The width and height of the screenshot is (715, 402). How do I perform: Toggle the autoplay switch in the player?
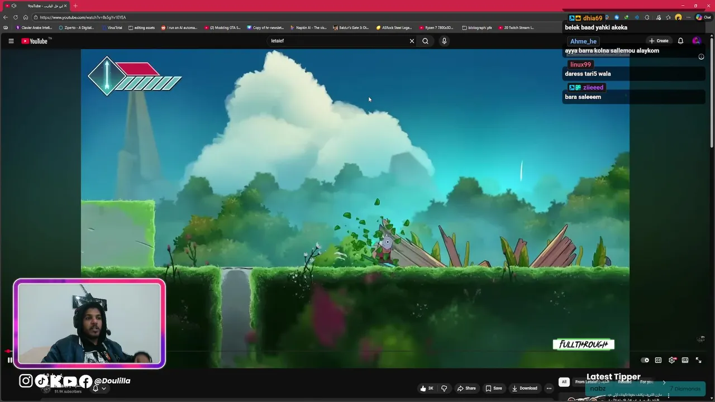click(x=645, y=360)
